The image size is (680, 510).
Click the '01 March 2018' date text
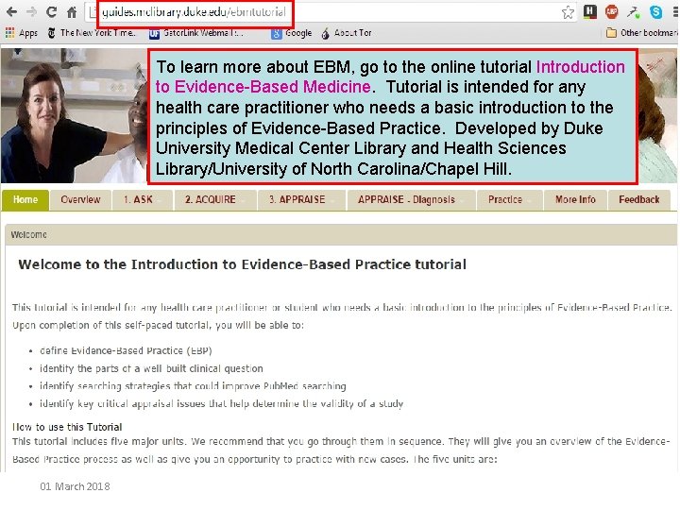pyautogui.click(x=75, y=486)
